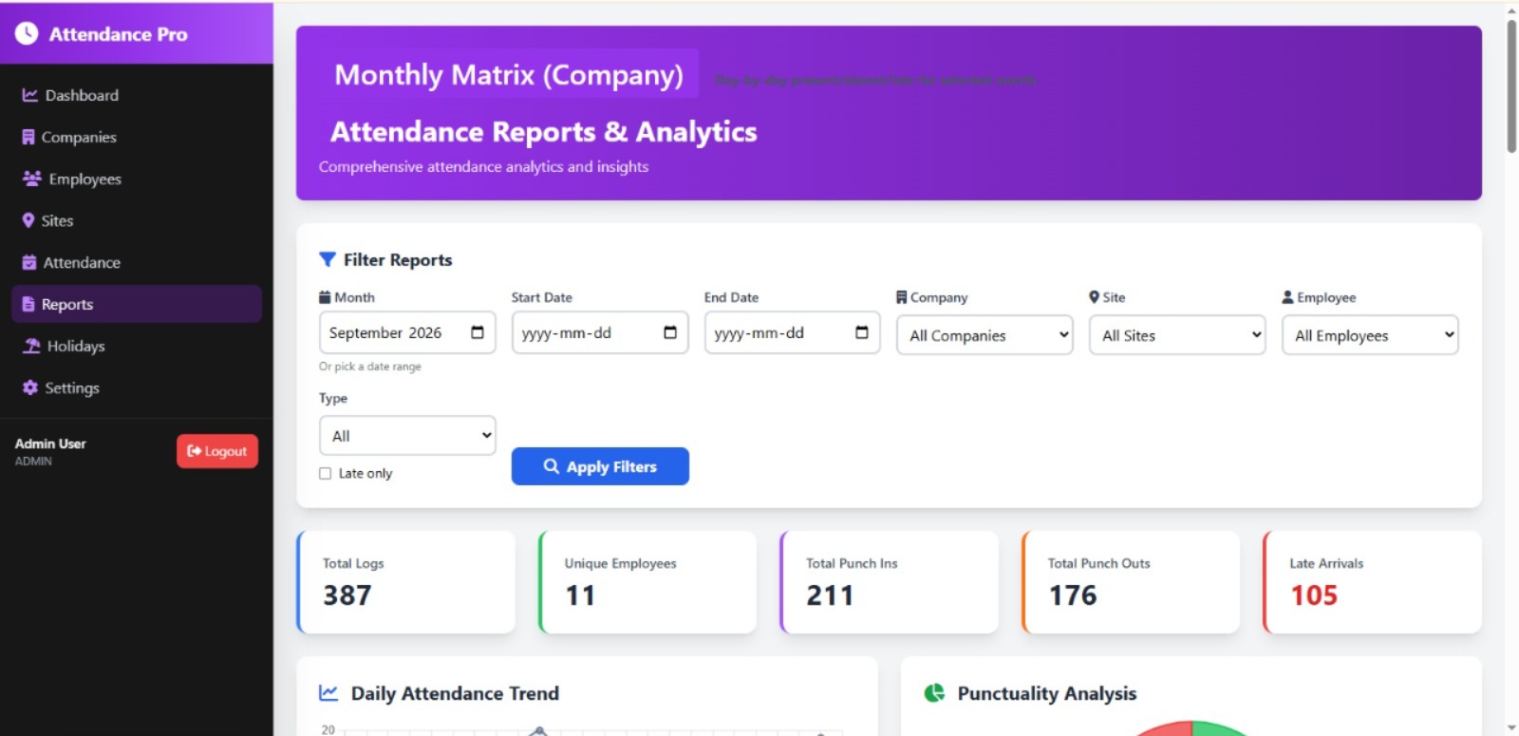Click the pin icon beside Site label

[1094, 297]
